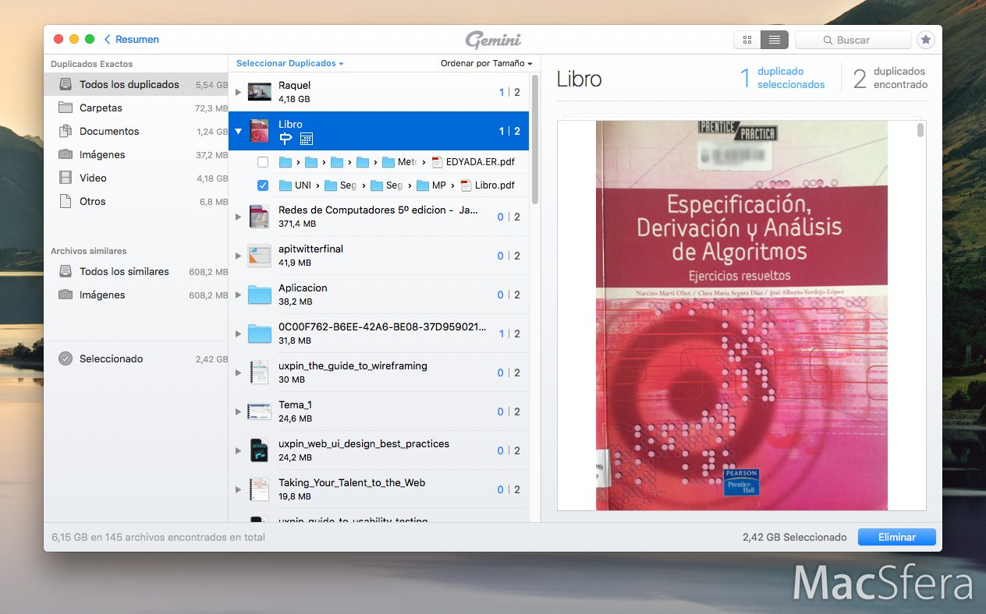Go back to Resumen

click(132, 40)
